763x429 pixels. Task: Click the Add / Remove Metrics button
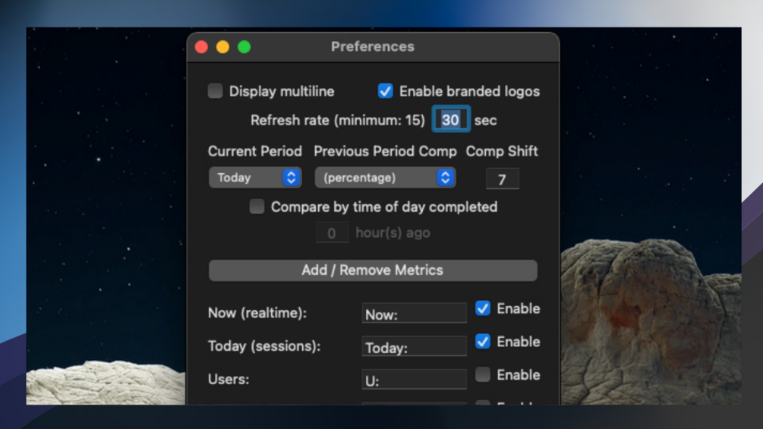click(x=373, y=270)
